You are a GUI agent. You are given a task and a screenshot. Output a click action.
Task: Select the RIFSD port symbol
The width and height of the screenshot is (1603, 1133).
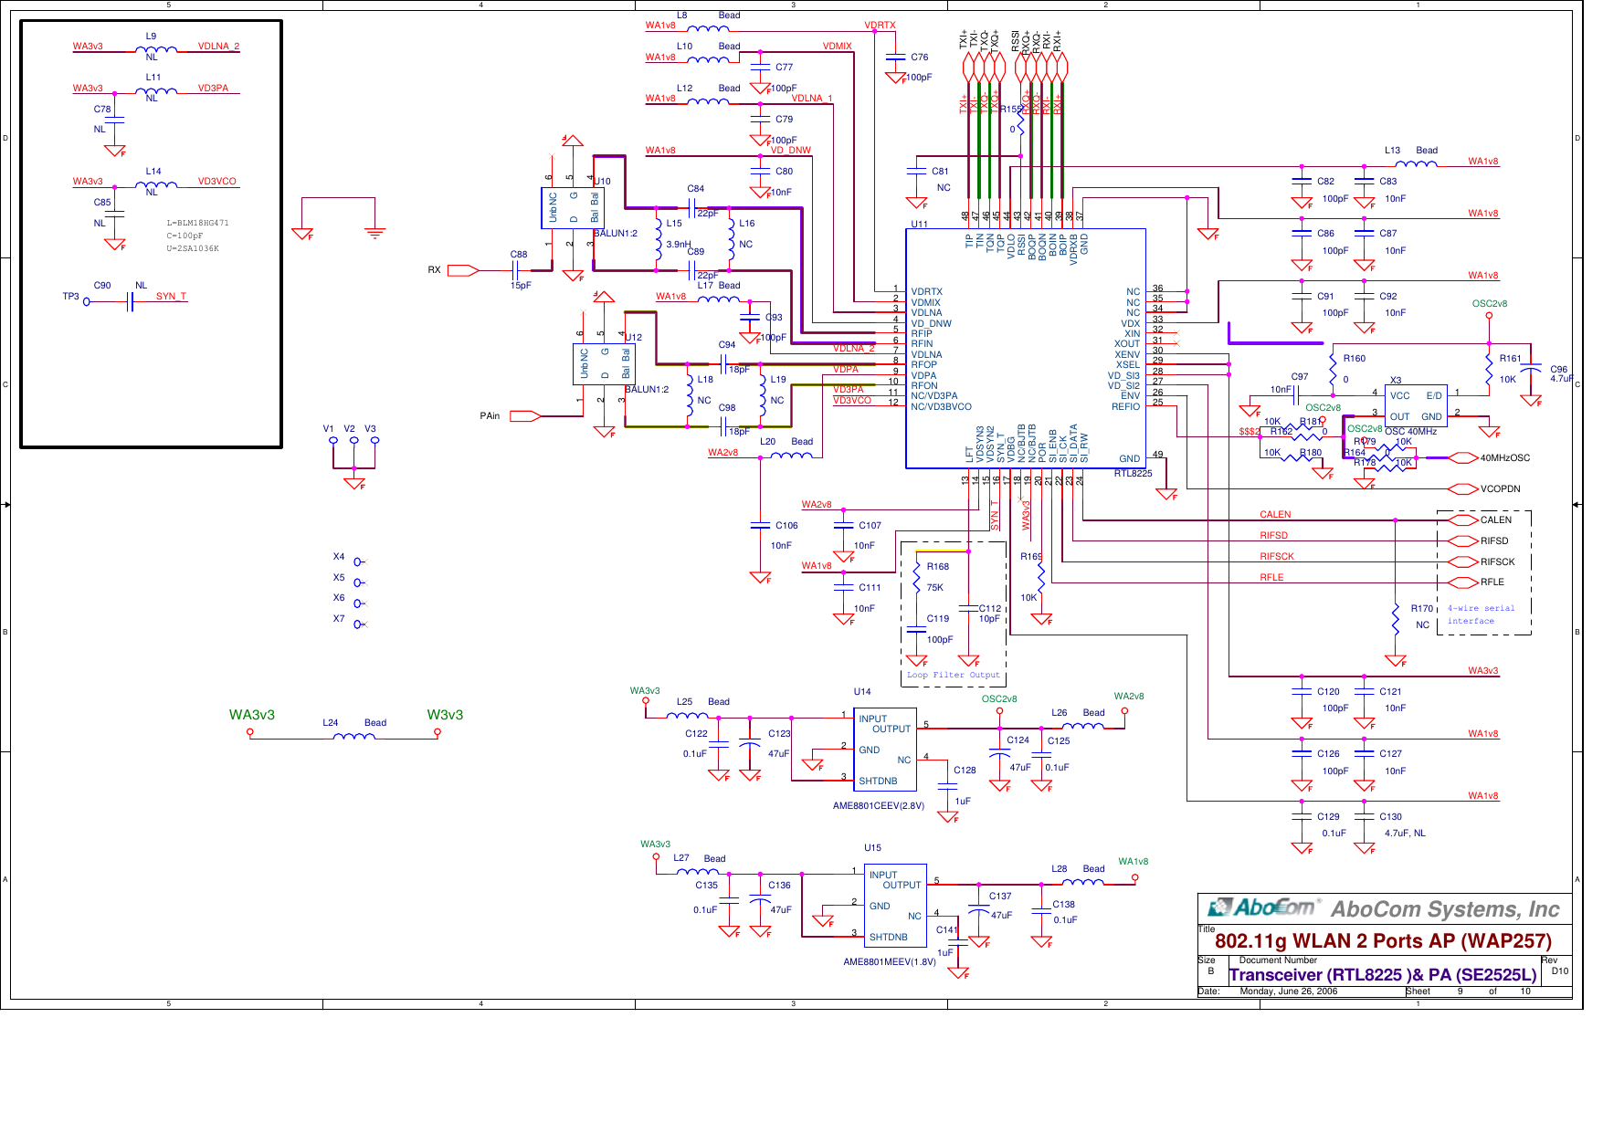click(1463, 541)
